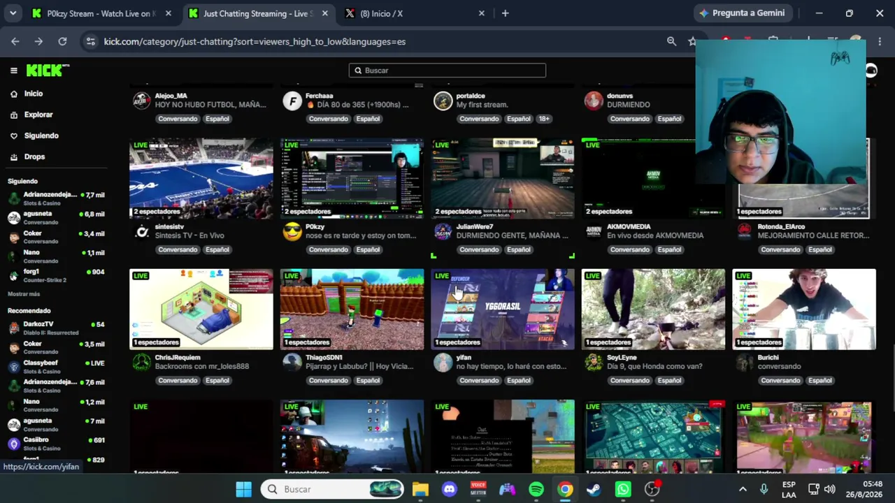
Task: View site information icon in address bar
Action: click(91, 41)
